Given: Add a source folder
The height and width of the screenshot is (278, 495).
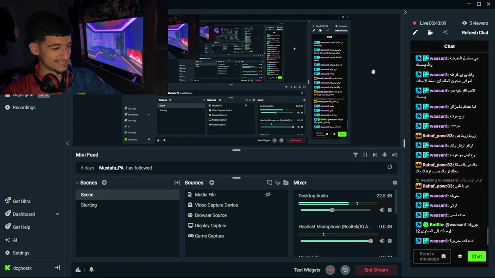Looking at the screenshot, I should tap(286, 183).
